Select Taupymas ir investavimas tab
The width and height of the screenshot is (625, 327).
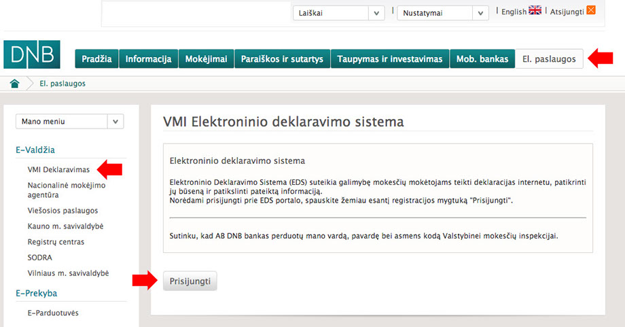click(x=390, y=59)
